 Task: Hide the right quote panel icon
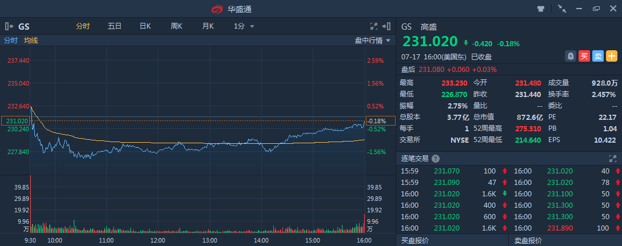(x=388, y=26)
